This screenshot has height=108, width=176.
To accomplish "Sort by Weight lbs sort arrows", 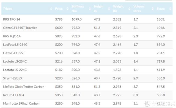I will [x=129, y=8].
